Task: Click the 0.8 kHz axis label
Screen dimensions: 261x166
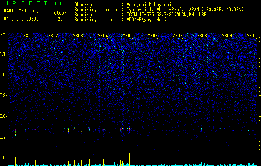Action: 4,116
